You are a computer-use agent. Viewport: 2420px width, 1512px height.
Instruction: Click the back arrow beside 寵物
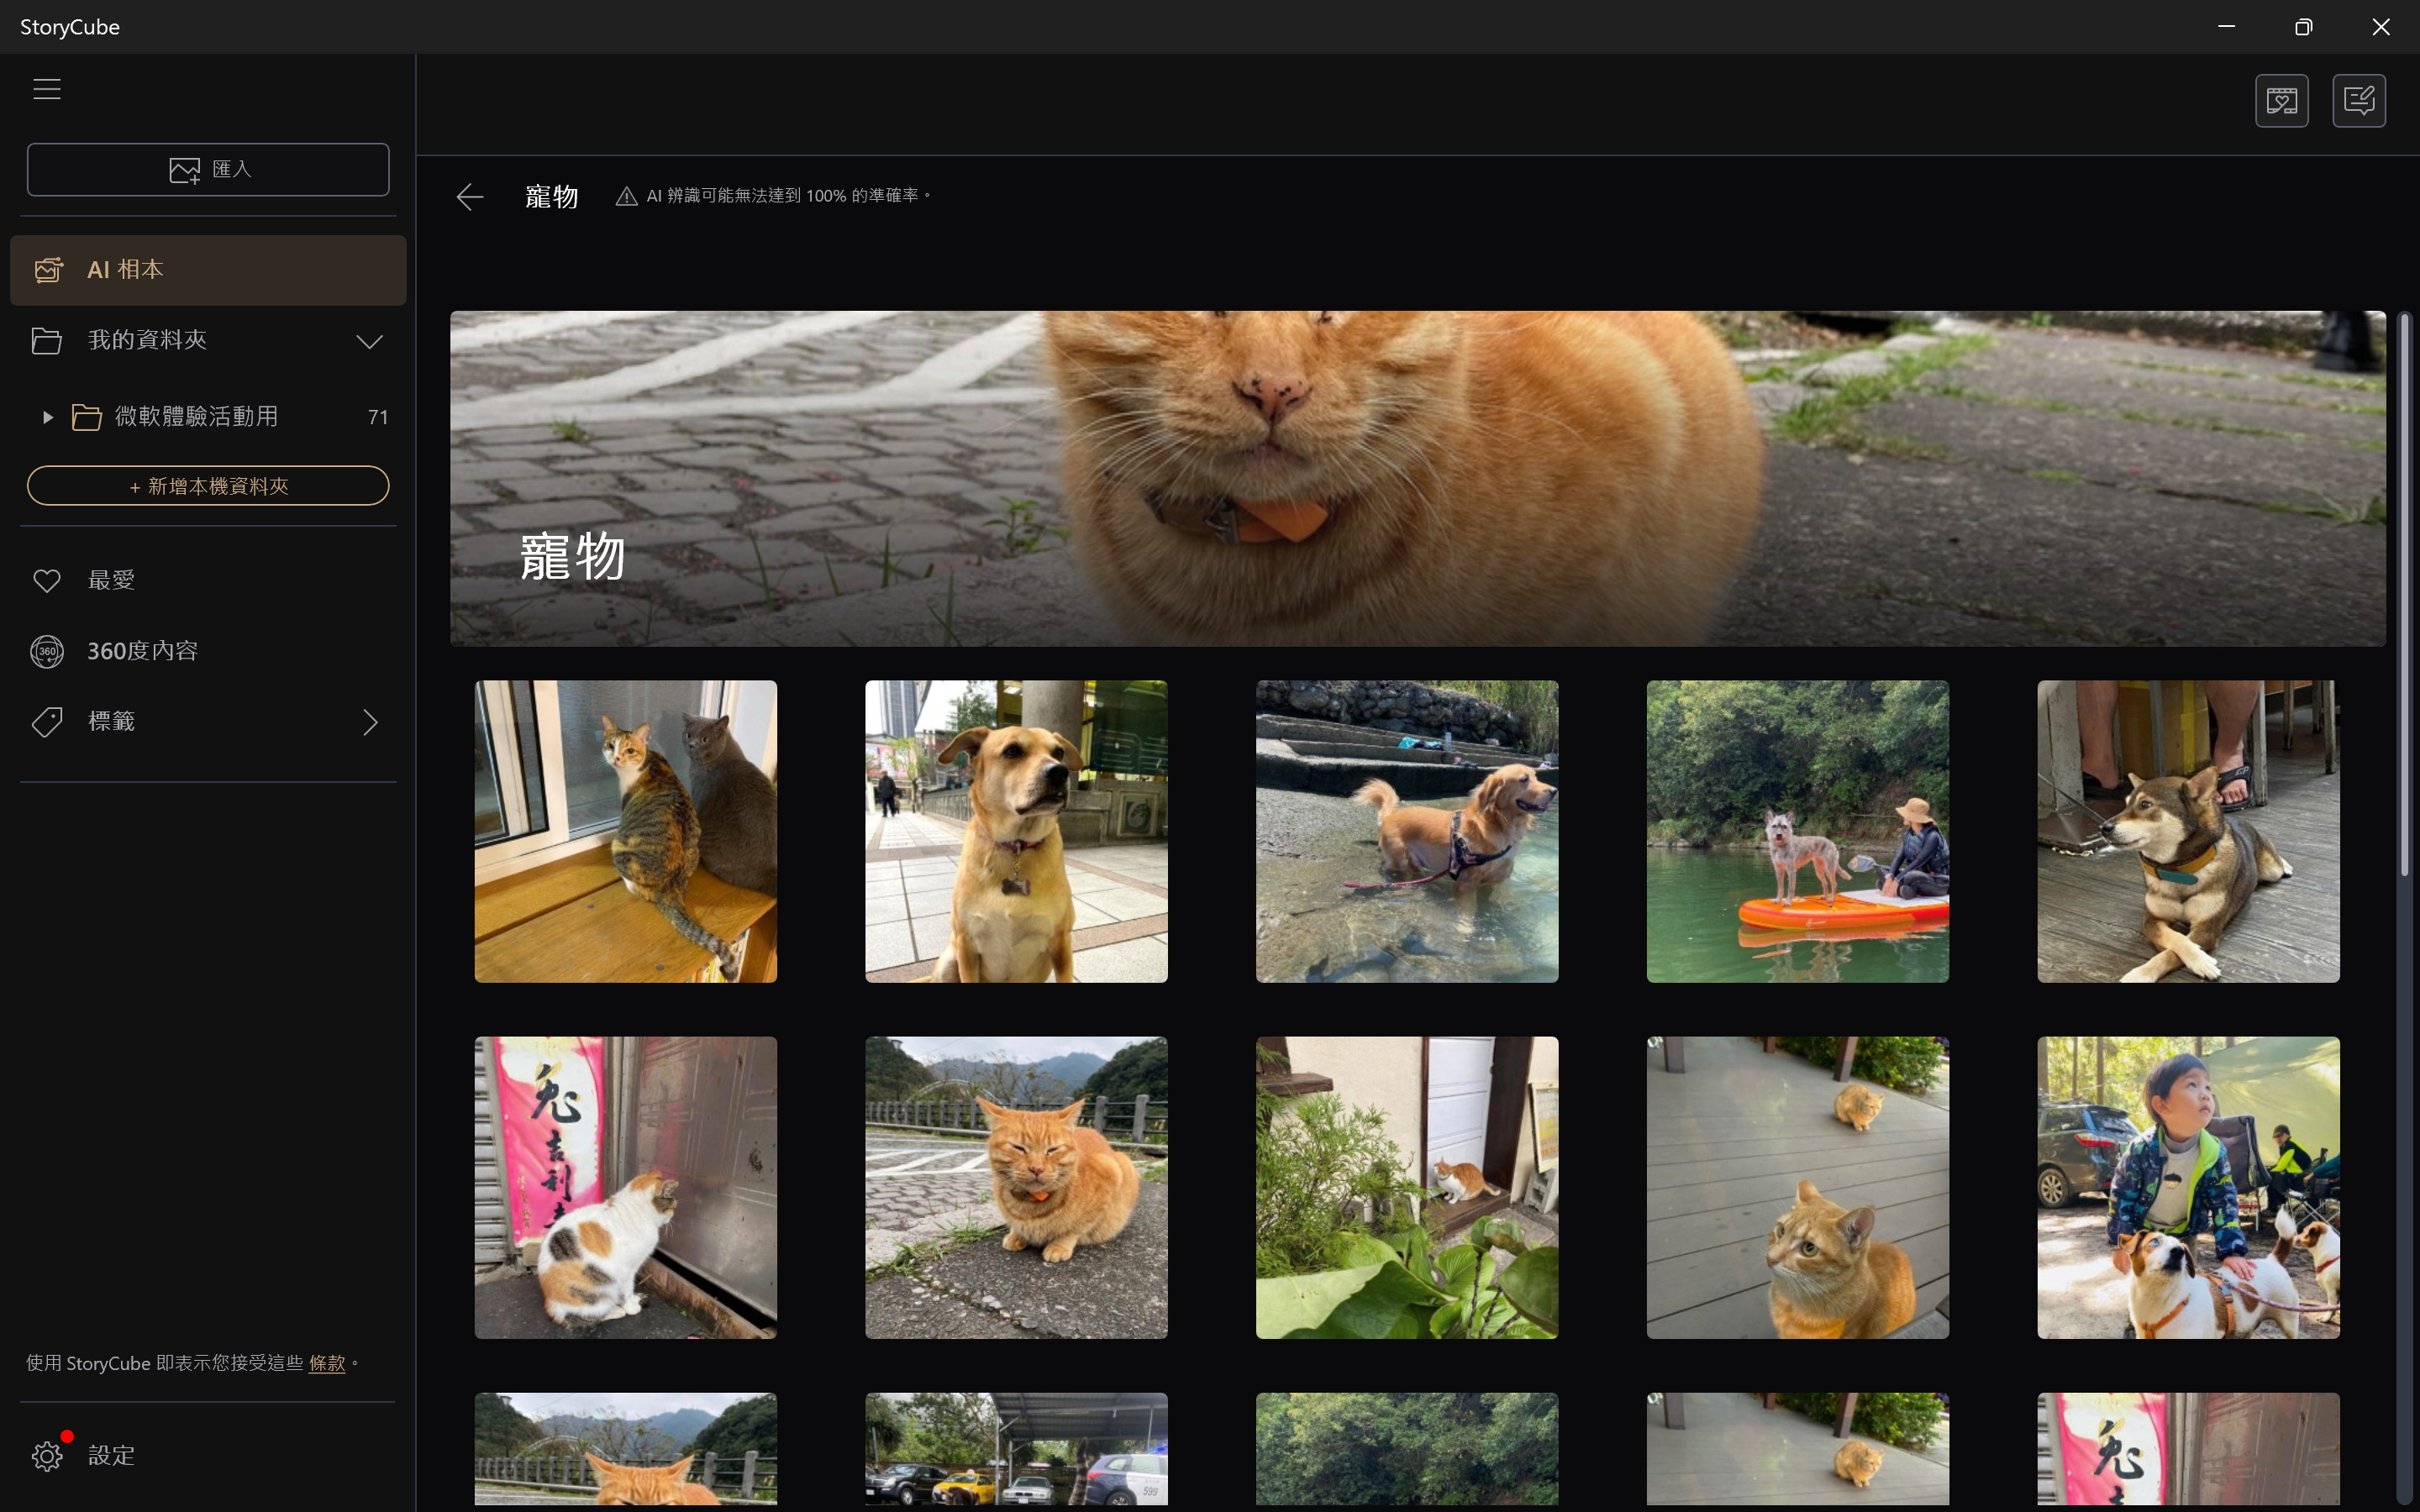coord(470,196)
